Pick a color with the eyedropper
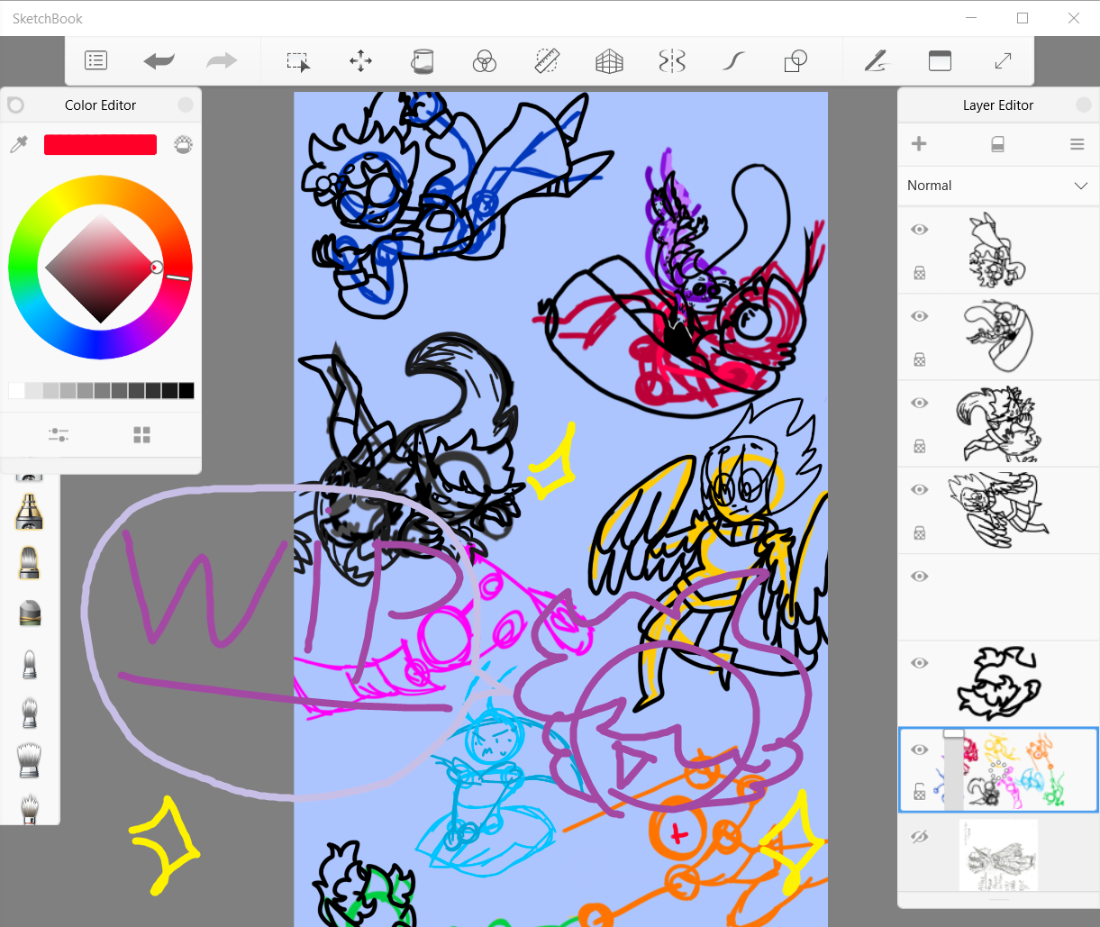Screen dimensions: 1100x927 pyautogui.click(x=19, y=144)
